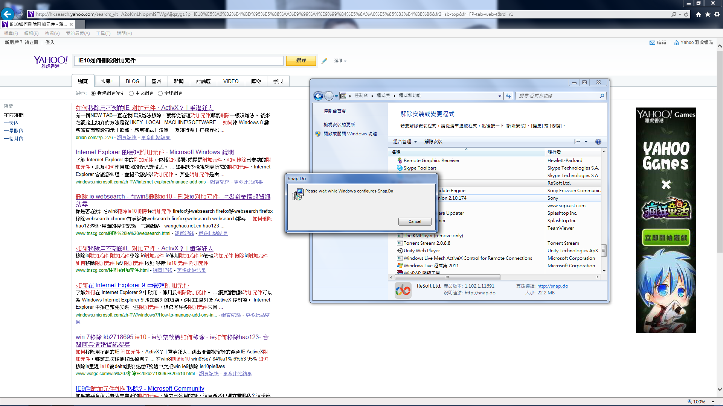Click 檢視安裝的更新 link
Screen dimensions: 723x406
tap(339, 125)
